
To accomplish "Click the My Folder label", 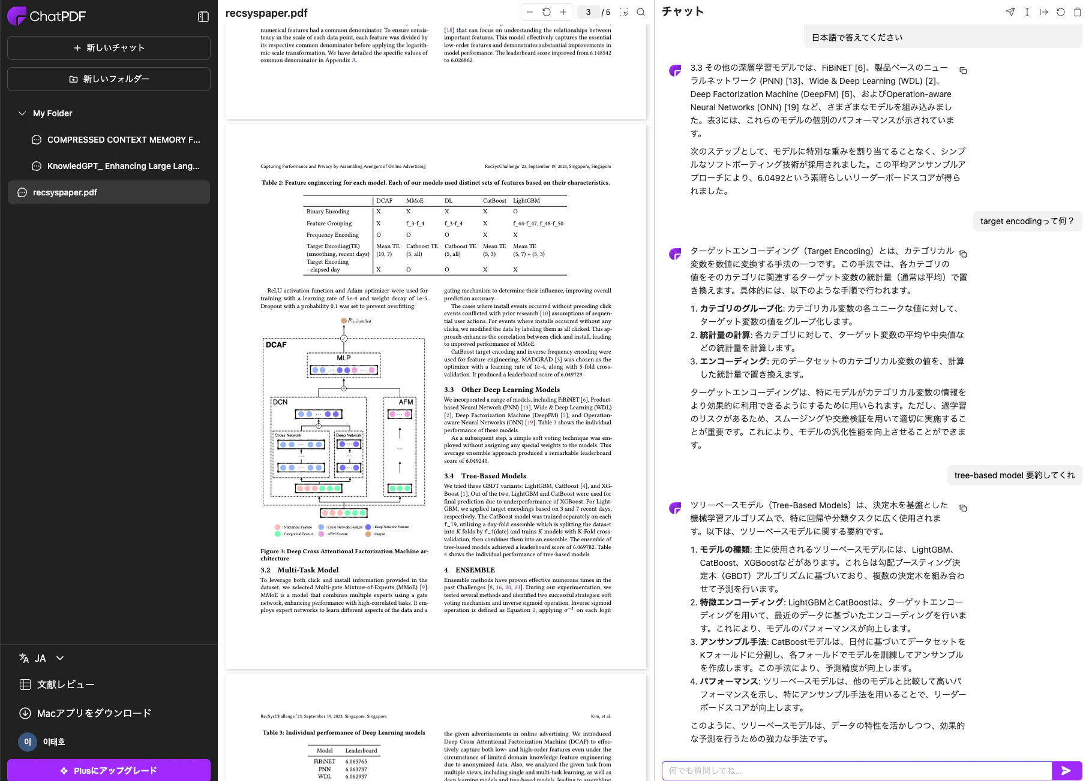I will pyautogui.click(x=53, y=113).
